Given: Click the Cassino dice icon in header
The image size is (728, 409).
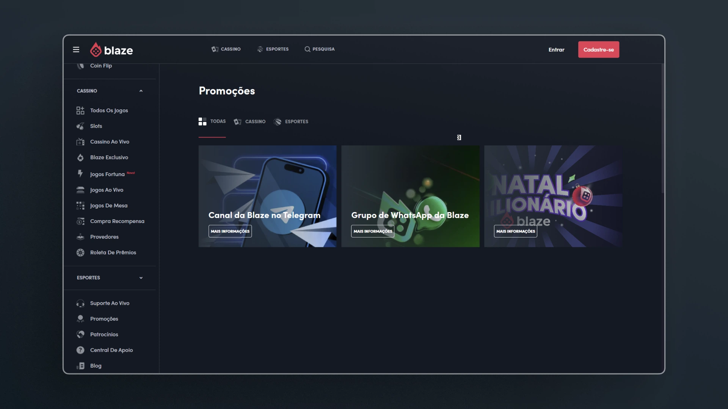Looking at the screenshot, I should click(x=215, y=49).
